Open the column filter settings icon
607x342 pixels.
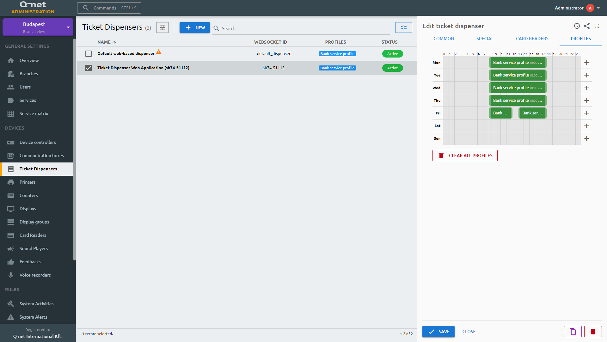tap(162, 27)
